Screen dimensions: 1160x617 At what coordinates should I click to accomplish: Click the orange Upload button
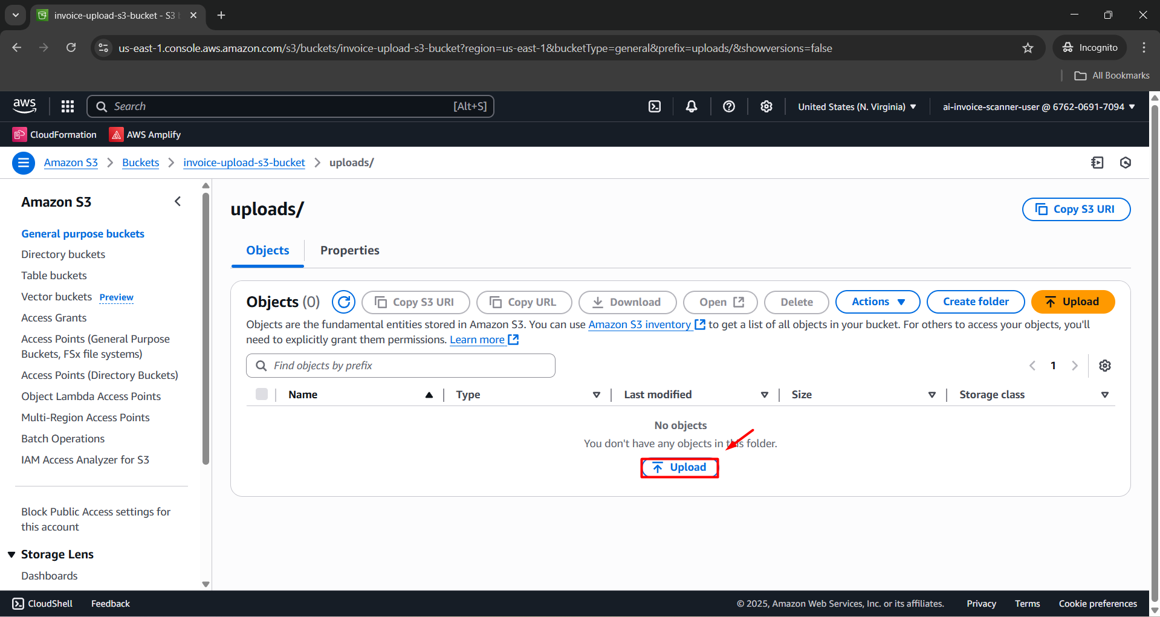[1072, 302]
